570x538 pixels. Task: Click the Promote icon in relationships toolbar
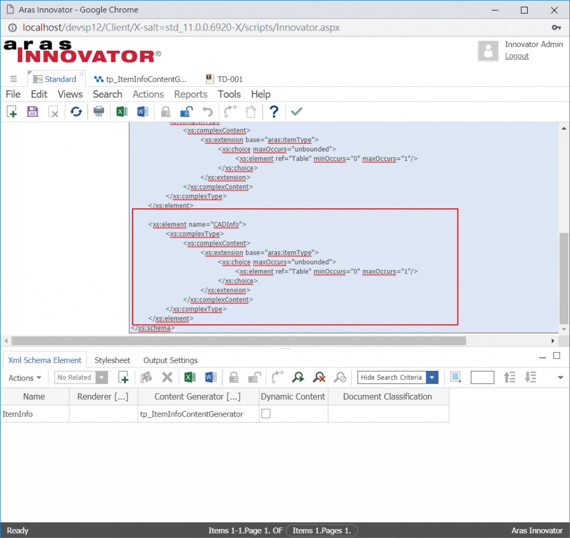point(277,377)
